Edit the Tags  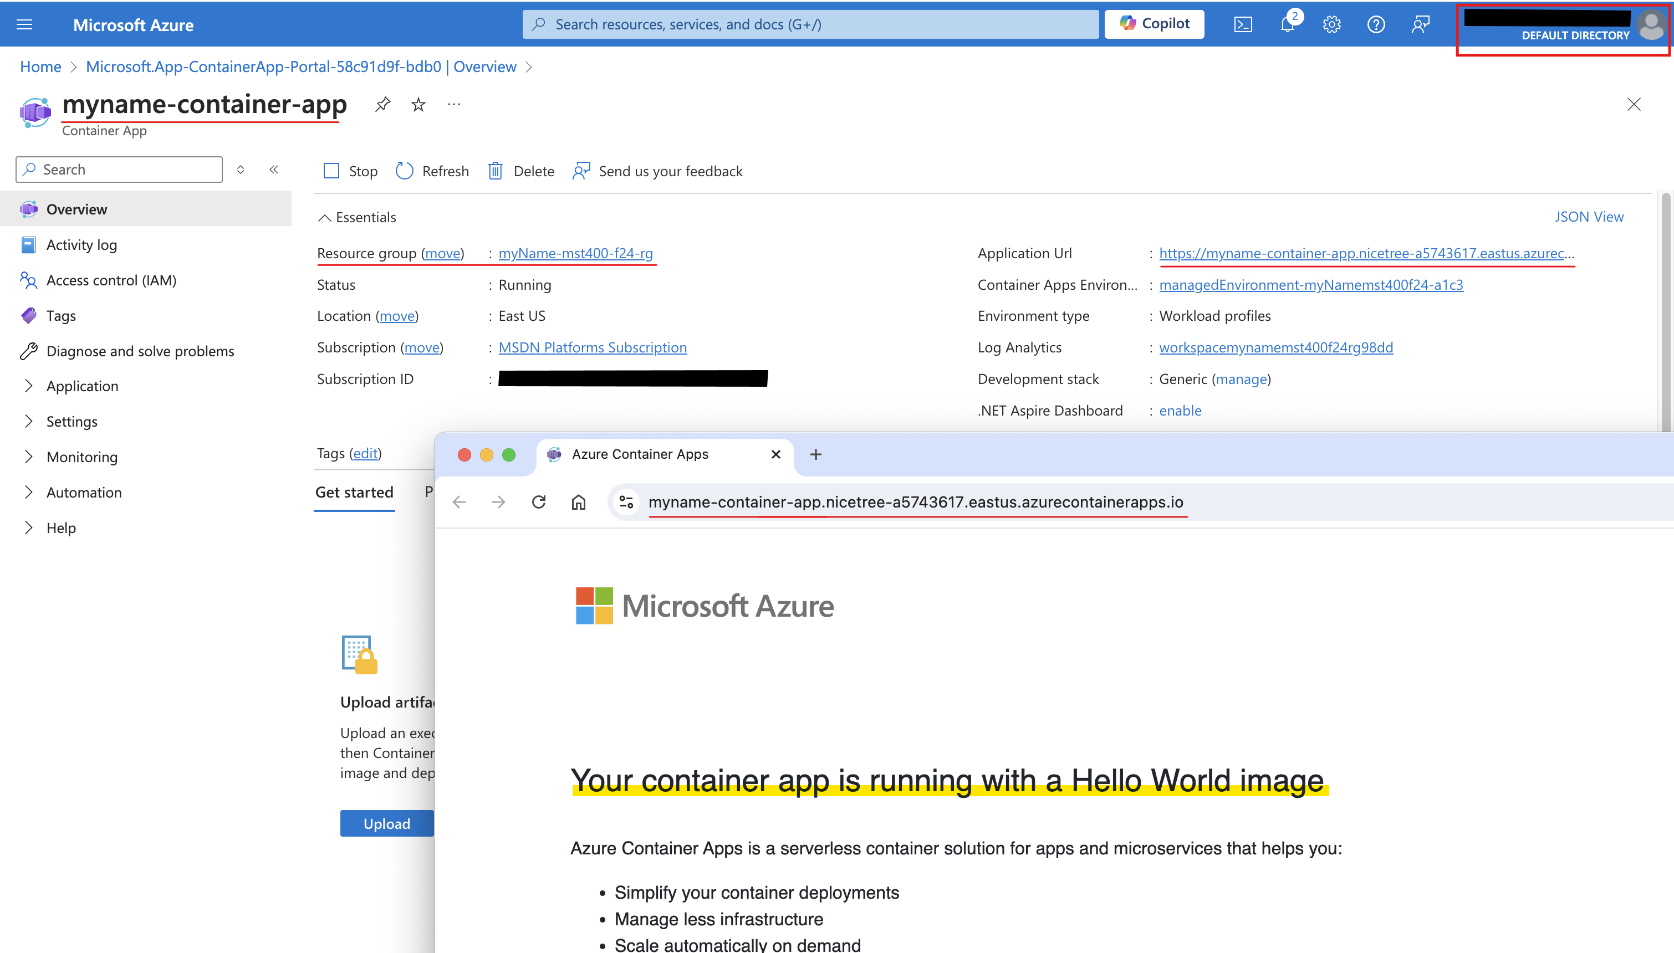click(x=365, y=453)
